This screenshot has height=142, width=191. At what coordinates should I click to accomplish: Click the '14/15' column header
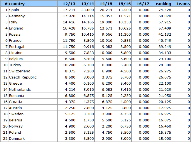(x=104, y=4)
